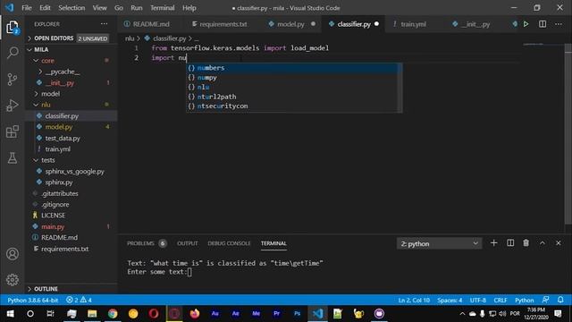Open Windows Start menu

[10, 314]
